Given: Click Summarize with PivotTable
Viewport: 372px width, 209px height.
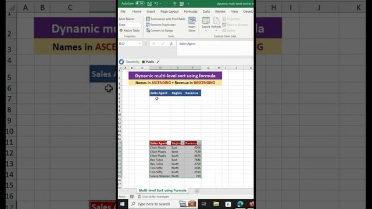Looking at the screenshot, I should (166, 19).
